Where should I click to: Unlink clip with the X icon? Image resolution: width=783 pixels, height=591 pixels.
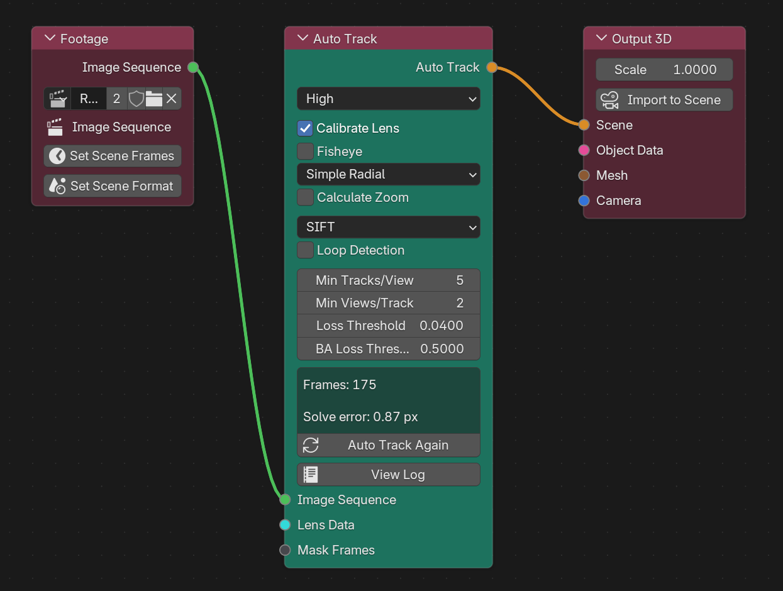pos(172,99)
